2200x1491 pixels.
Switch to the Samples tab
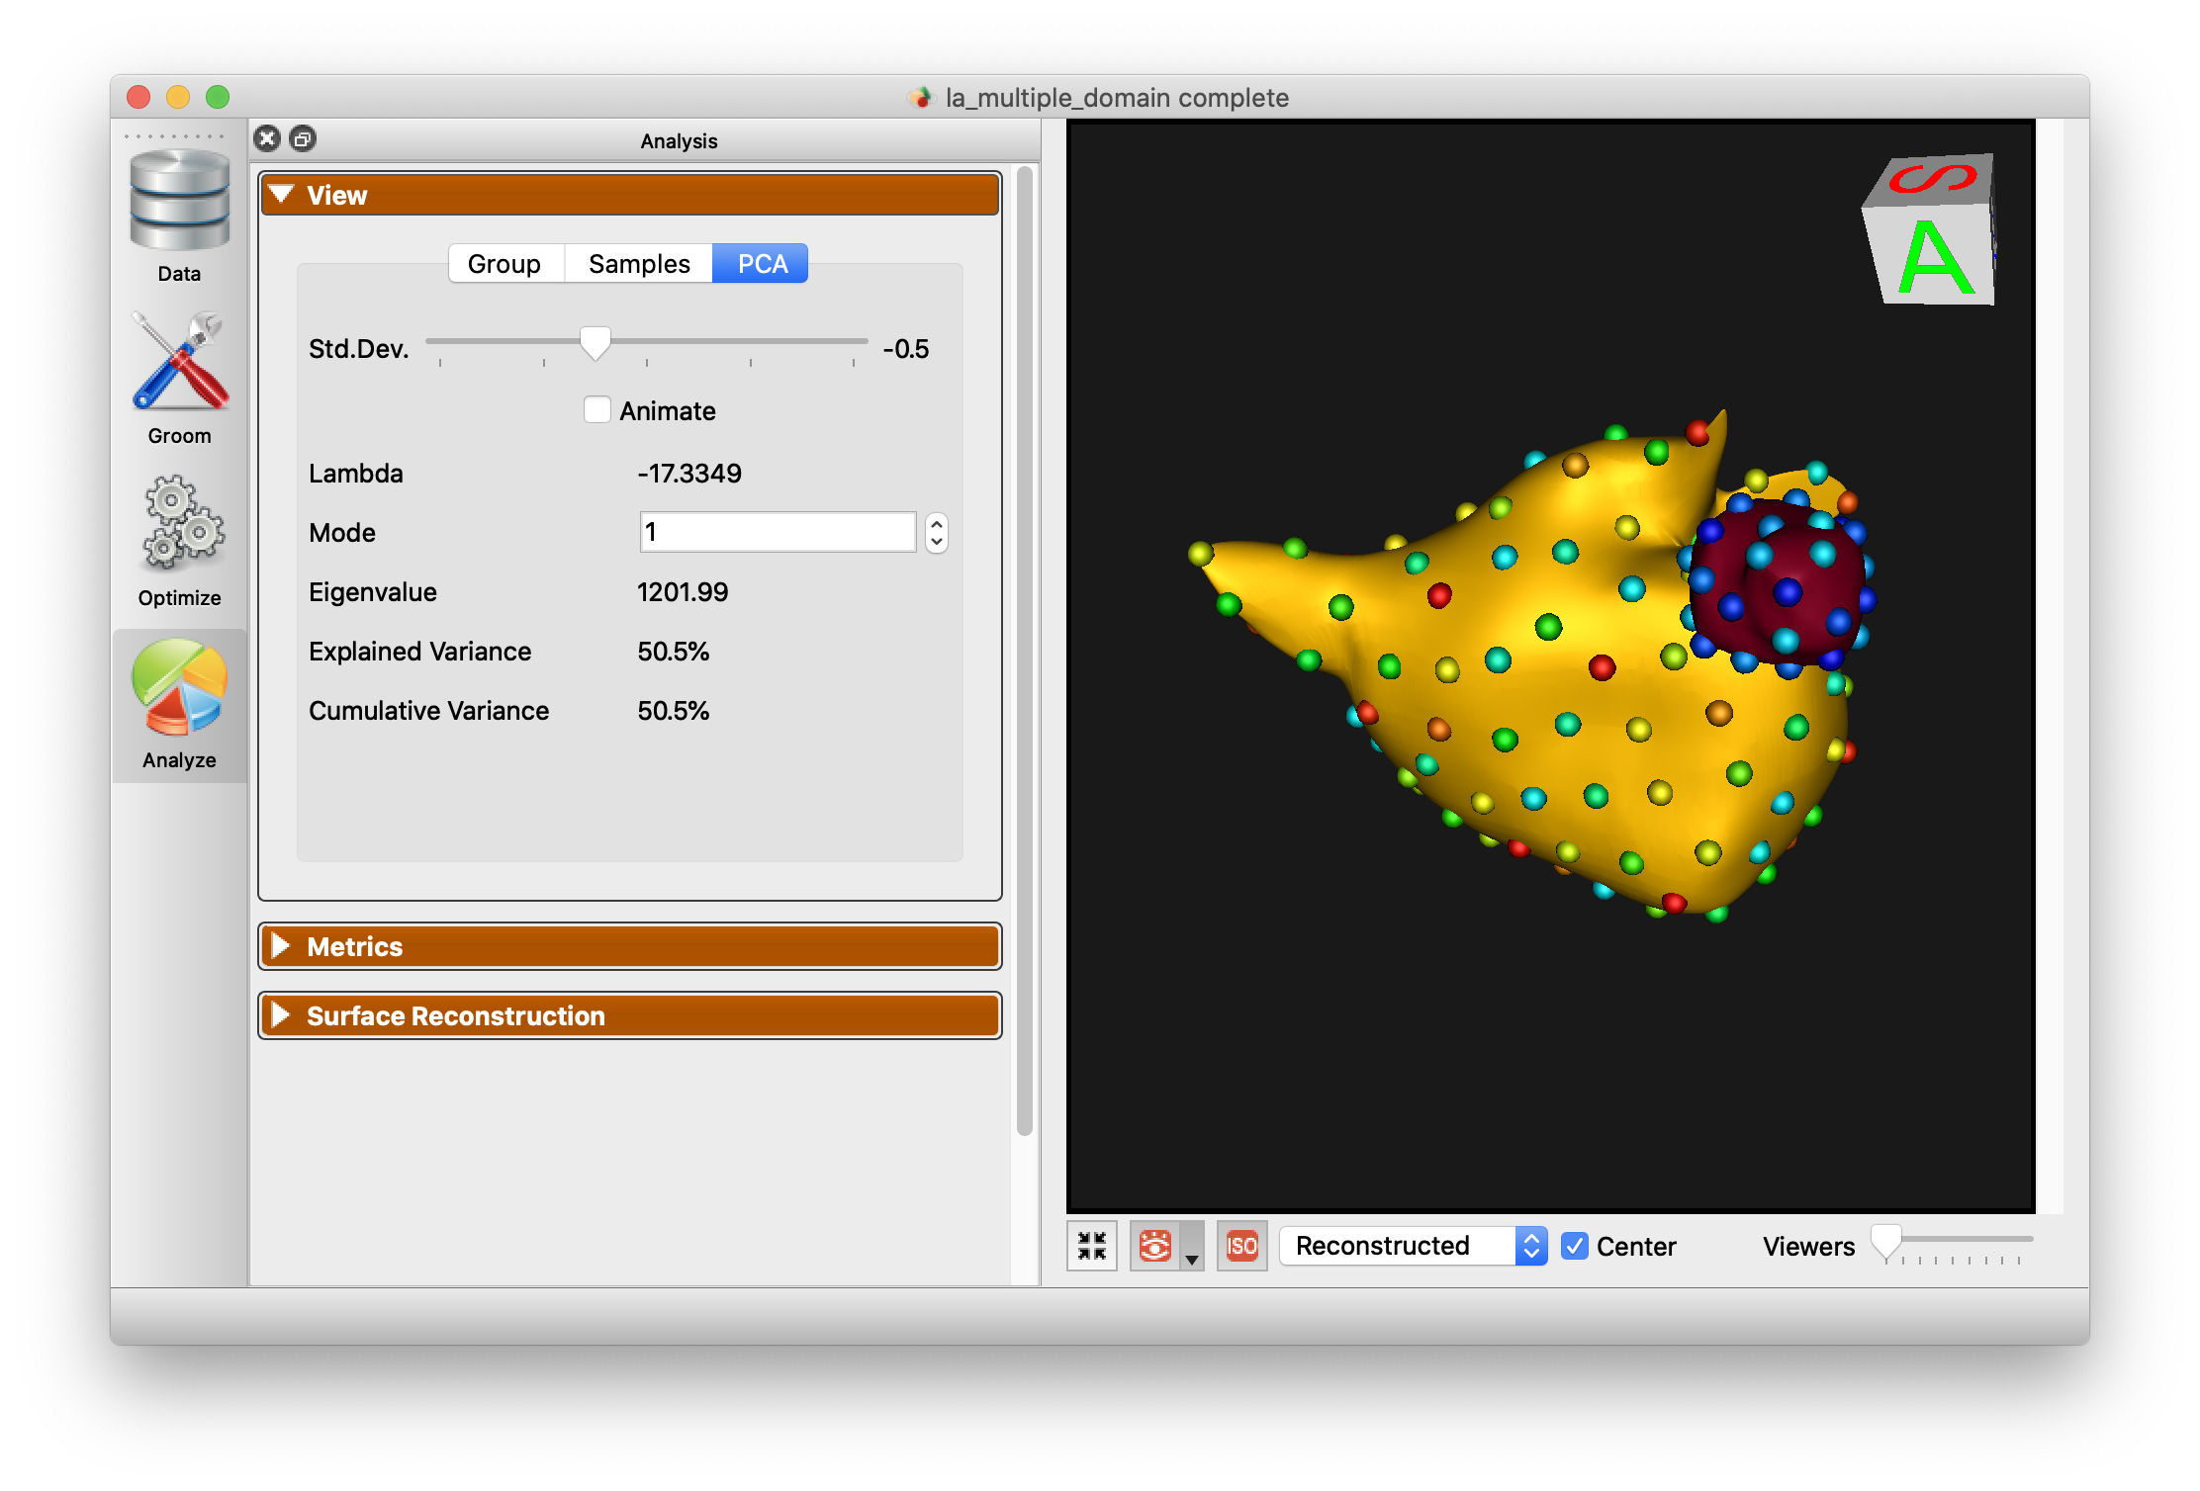pos(639,264)
